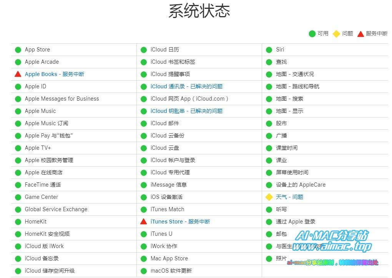Click the red triangle beside iTunes Store

coord(143,221)
